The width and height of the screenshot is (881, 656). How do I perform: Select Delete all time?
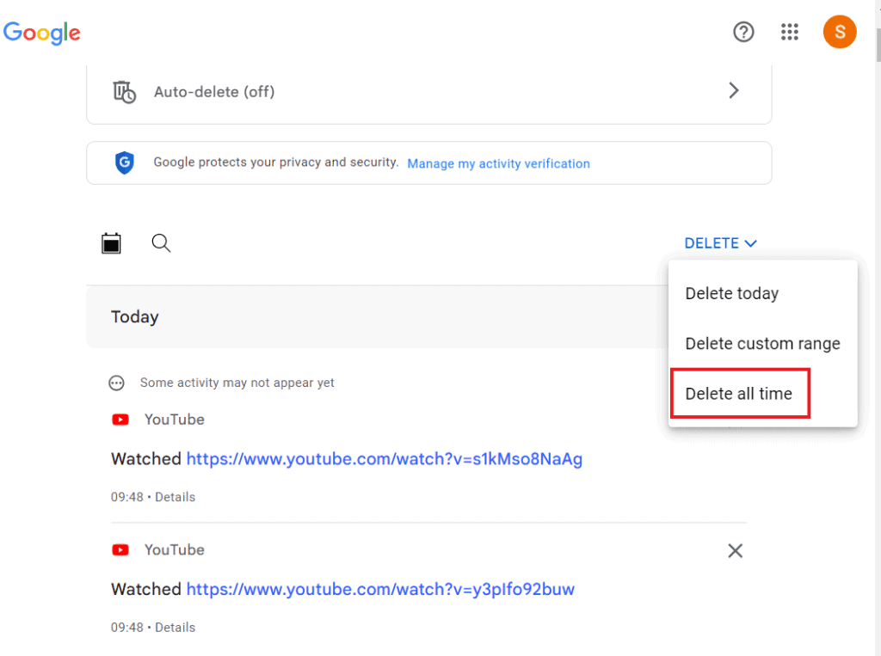point(738,393)
